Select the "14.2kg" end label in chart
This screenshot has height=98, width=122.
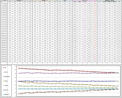[x=117, y=86]
